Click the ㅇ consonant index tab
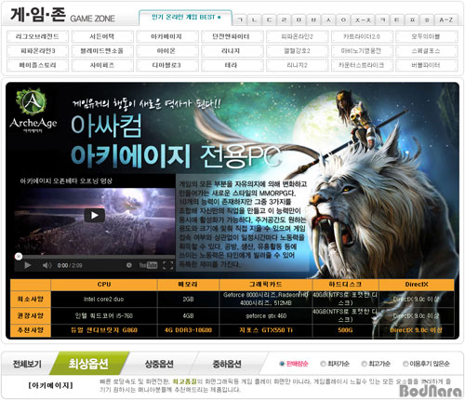The height and width of the screenshot is (400, 465). (x=343, y=20)
